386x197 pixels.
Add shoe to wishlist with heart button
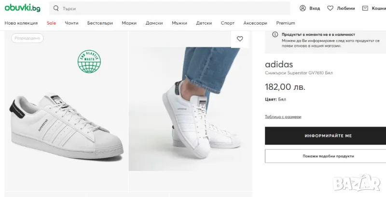(x=240, y=39)
